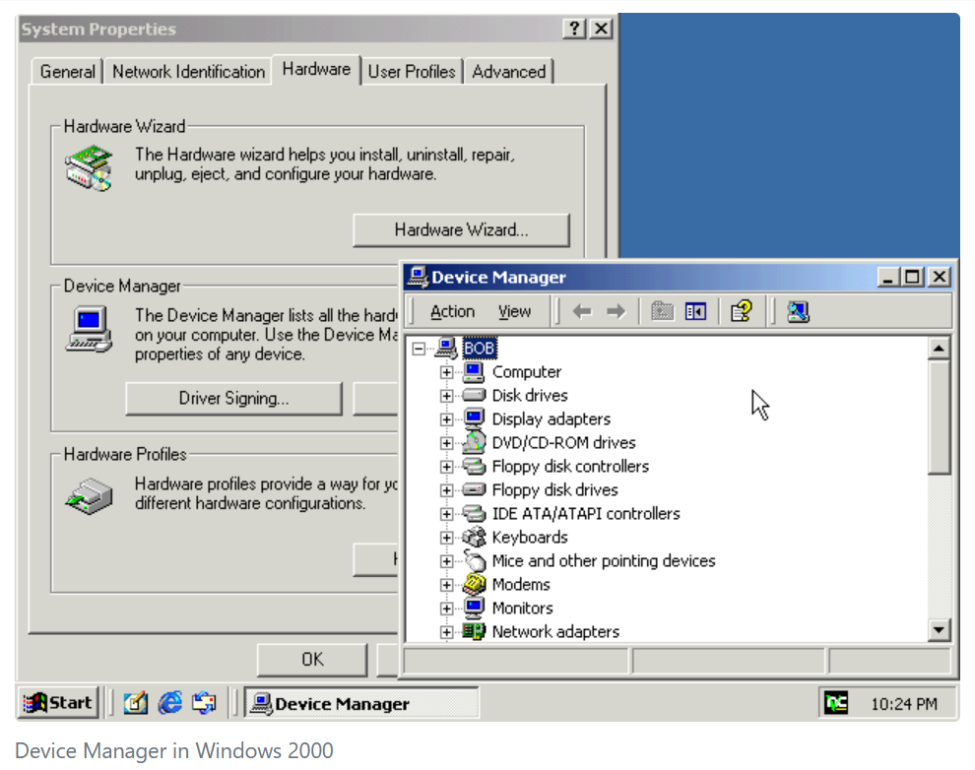
Task: Open the Start menu
Action: (58, 703)
